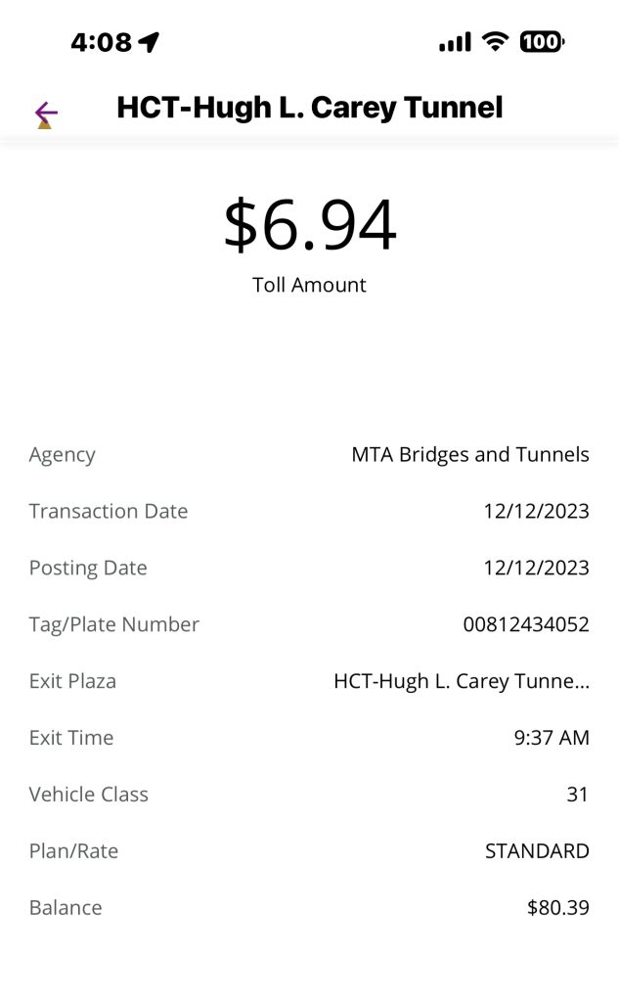Tap the HCT-Hugh L. Carey Tunnel page title
Image resolution: width=619 pixels, height=1002 pixels.
coord(309,107)
